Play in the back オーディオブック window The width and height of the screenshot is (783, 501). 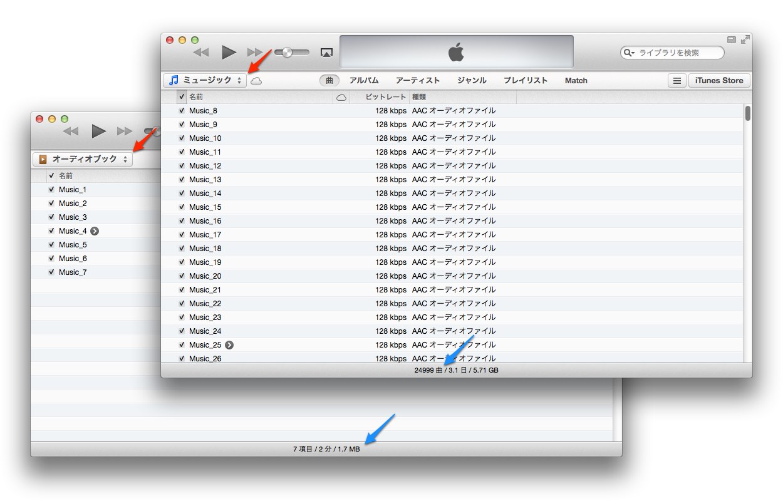(98, 131)
